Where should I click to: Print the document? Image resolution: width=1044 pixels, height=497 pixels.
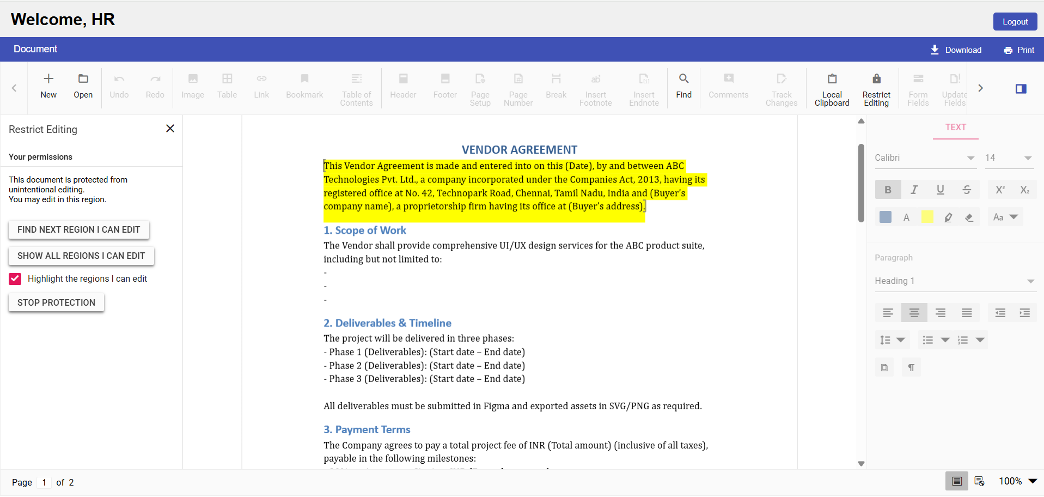(1019, 50)
